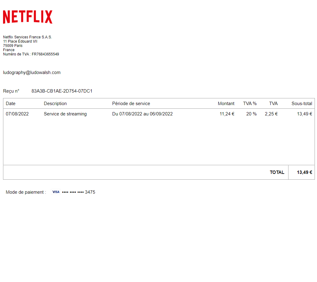Click the 'TVA %' column header
The width and height of the screenshot is (317, 282).
click(250, 104)
